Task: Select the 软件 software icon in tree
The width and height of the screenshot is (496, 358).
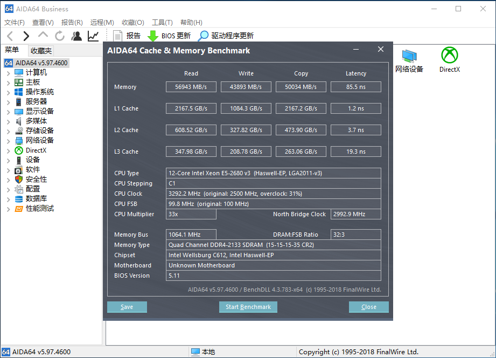Action: click(x=19, y=170)
